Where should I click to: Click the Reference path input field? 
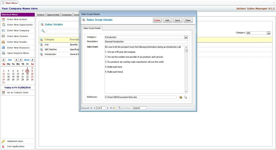[140, 97]
